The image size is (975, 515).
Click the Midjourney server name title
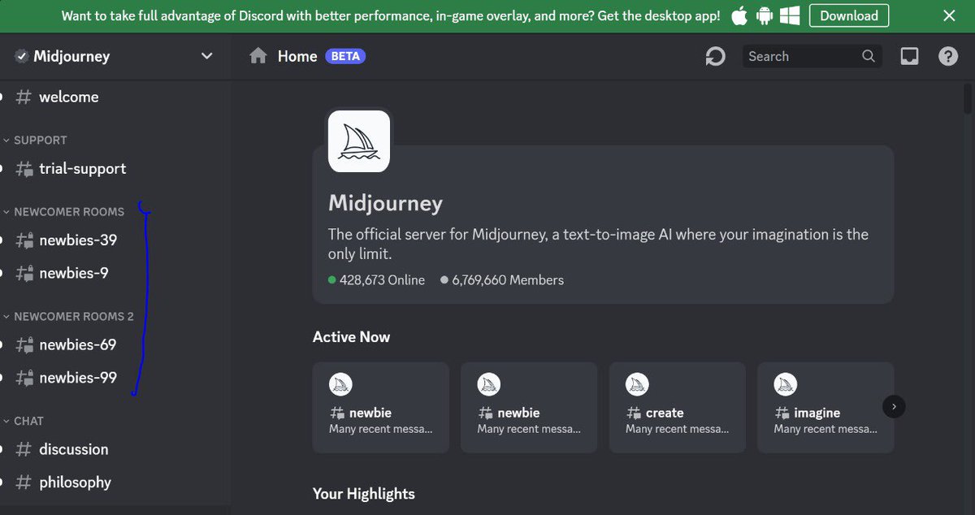click(x=71, y=56)
